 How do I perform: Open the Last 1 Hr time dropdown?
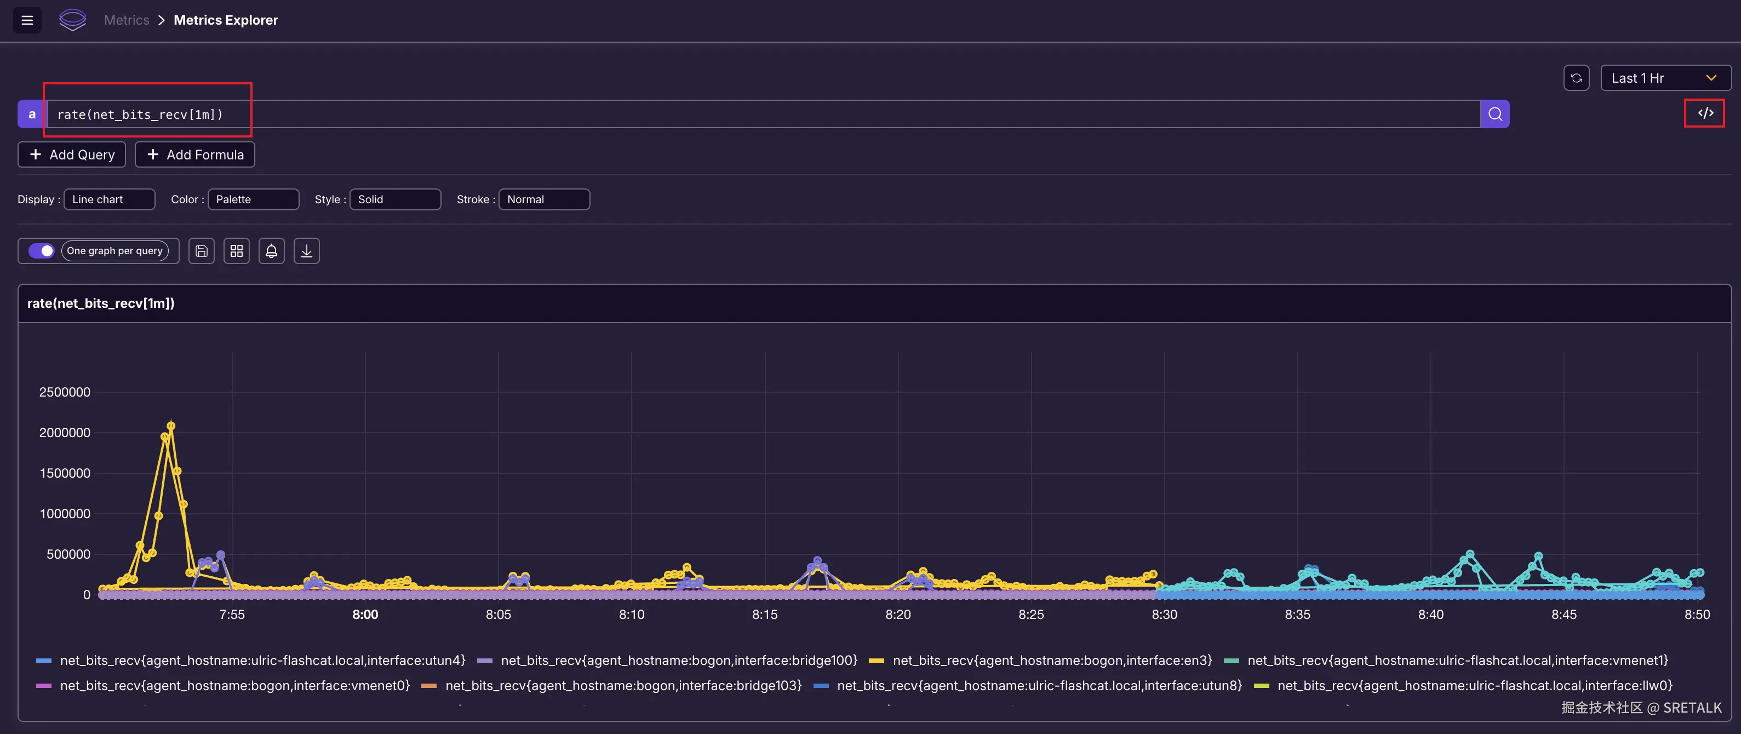(x=1665, y=78)
